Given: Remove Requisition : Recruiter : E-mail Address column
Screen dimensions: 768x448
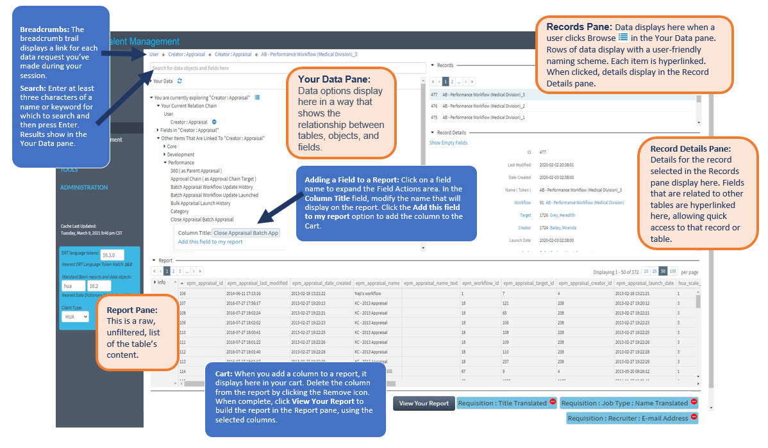Looking at the screenshot, I should tap(694, 419).
